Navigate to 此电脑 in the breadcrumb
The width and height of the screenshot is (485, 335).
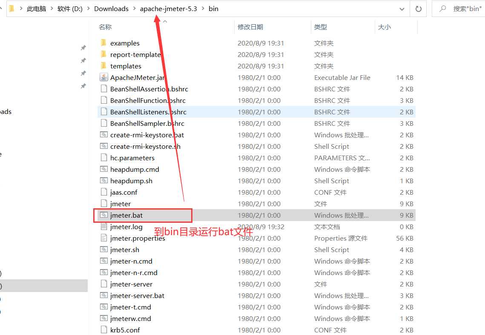tap(37, 9)
